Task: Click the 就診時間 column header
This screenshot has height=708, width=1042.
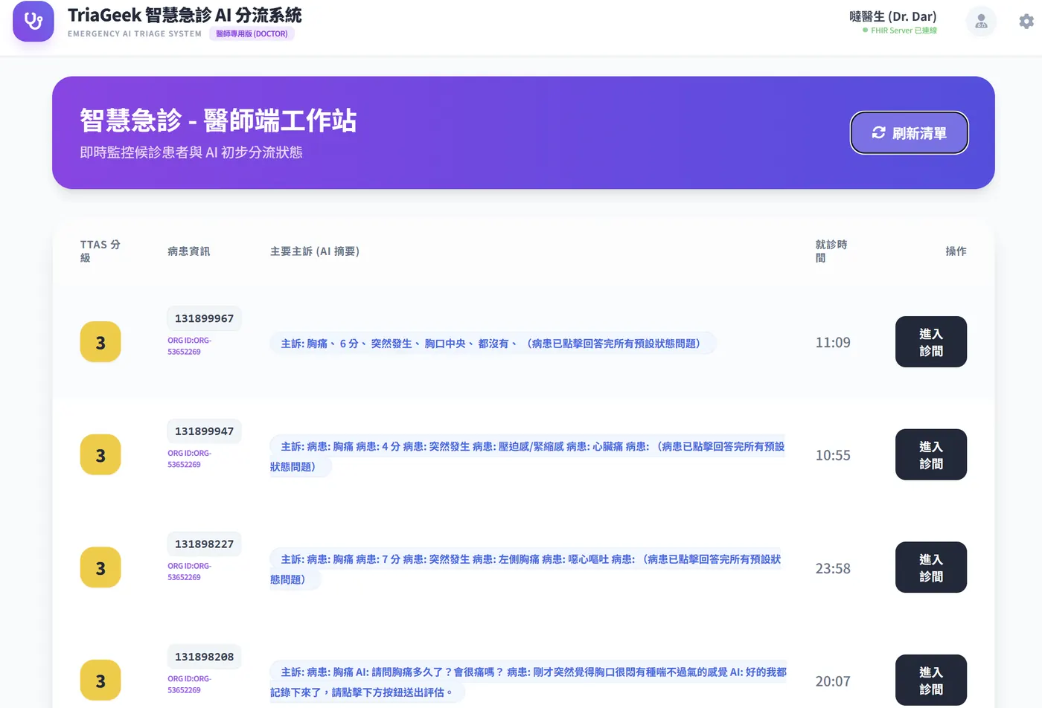Action: (x=831, y=251)
